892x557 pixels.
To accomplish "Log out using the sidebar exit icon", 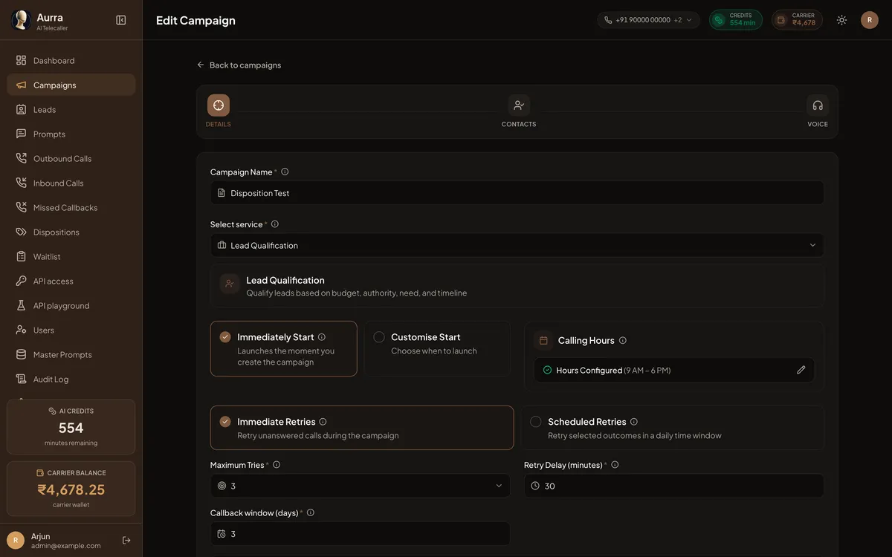I will pyautogui.click(x=126, y=541).
